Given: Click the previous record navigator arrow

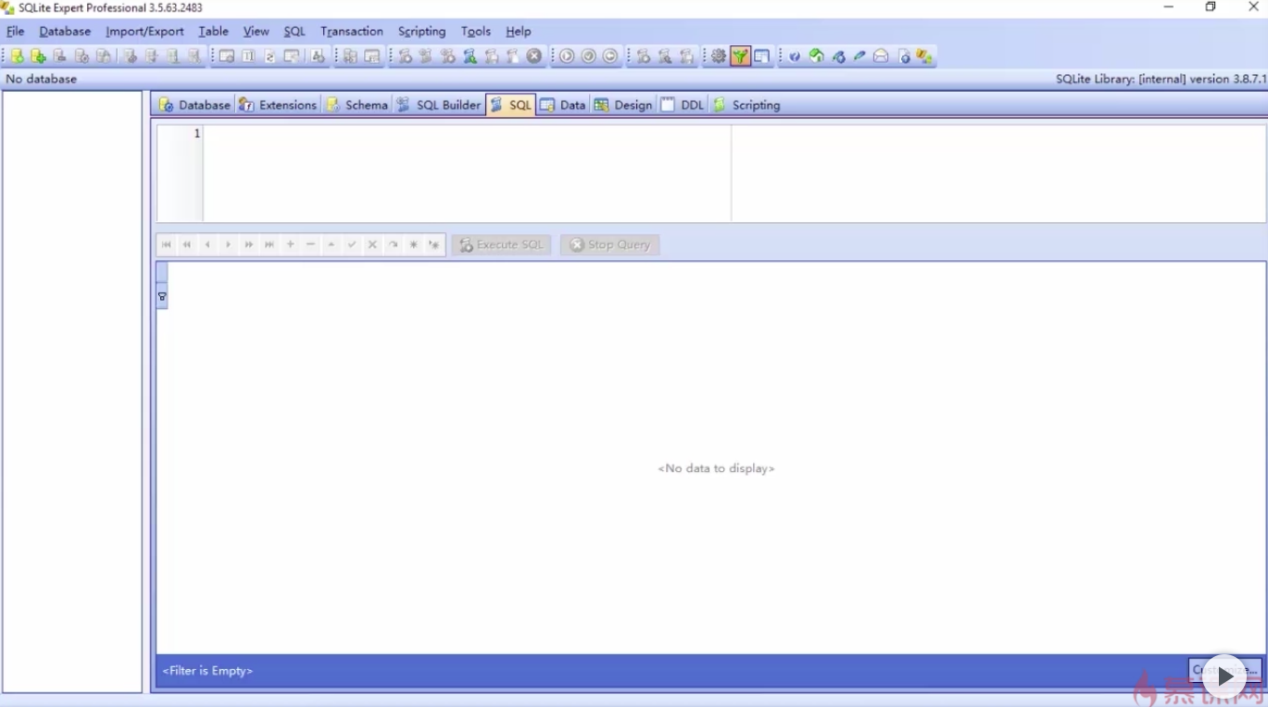Looking at the screenshot, I should point(207,245).
